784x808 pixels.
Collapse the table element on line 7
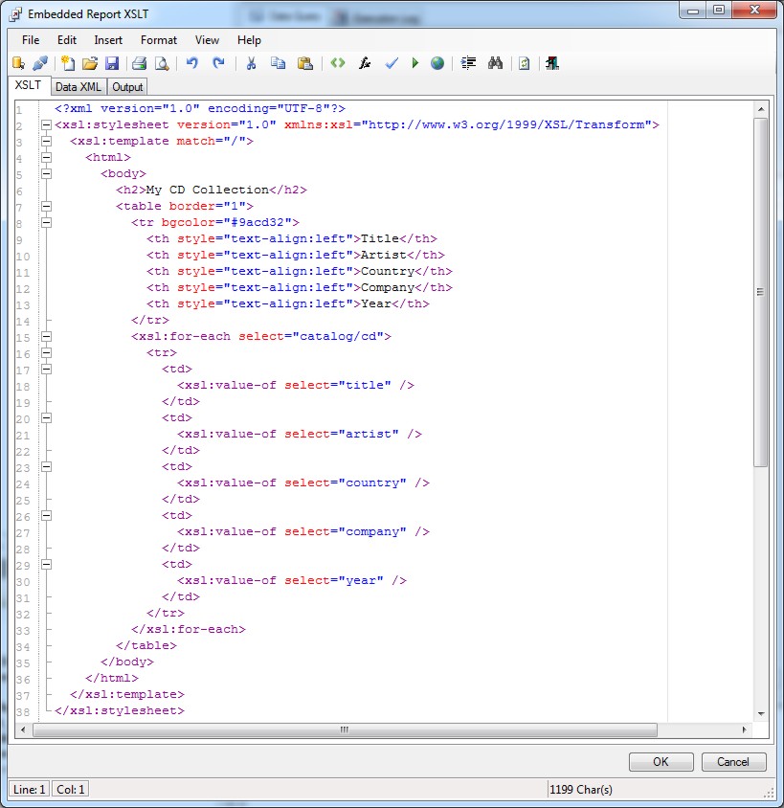point(46,207)
